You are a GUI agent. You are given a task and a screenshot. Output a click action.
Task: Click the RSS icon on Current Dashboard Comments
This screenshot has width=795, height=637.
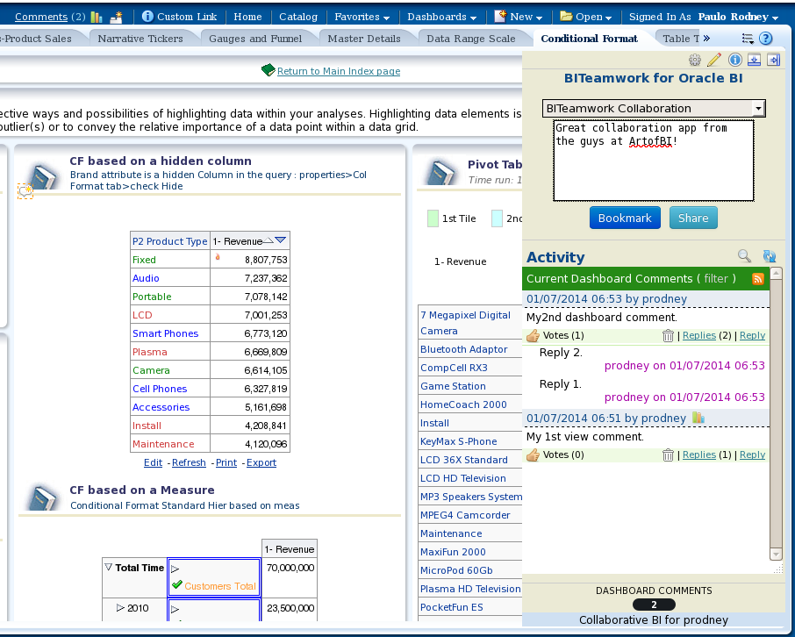[x=757, y=279]
